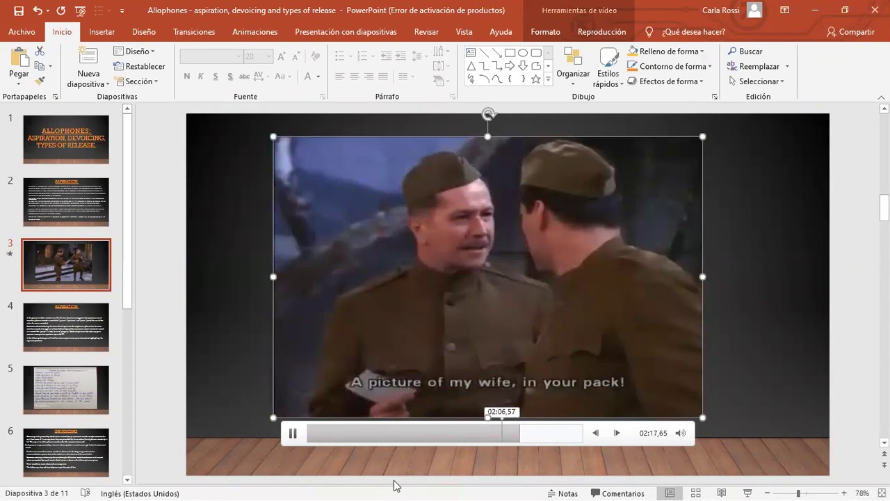Open the Archivo menu tab

pos(22,32)
